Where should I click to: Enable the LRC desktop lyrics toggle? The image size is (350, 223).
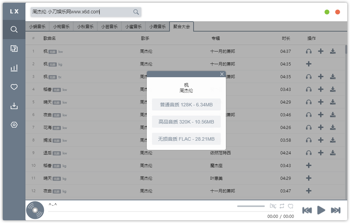click(273, 206)
